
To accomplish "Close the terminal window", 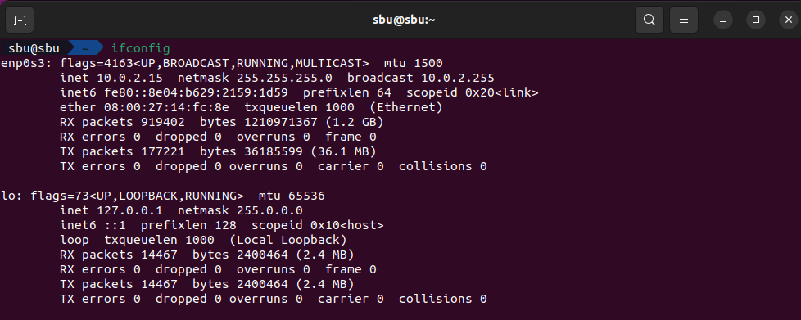I will 789,20.
